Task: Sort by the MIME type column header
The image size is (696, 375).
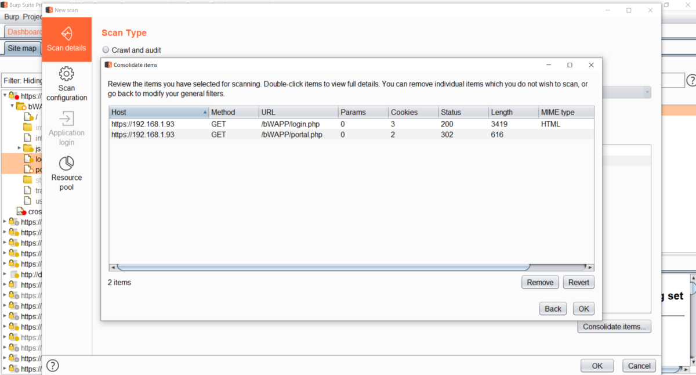Action: tap(566, 112)
